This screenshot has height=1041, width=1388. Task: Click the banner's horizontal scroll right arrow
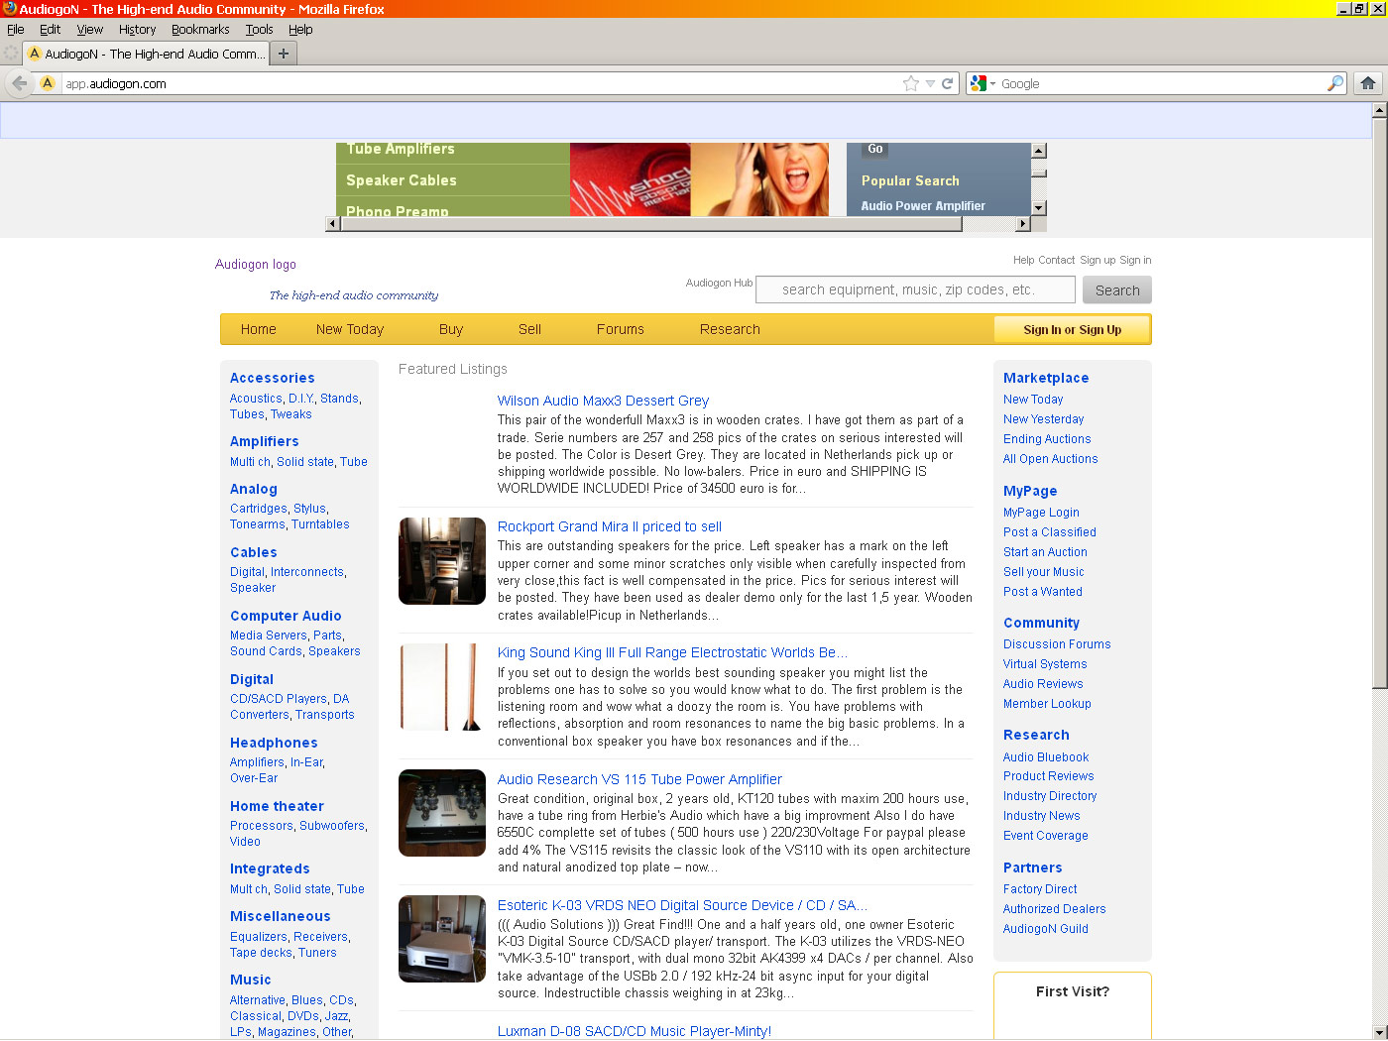pos(1023,224)
